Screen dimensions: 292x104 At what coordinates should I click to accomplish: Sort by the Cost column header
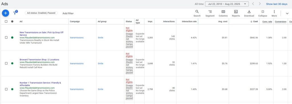tap(254, 22)
